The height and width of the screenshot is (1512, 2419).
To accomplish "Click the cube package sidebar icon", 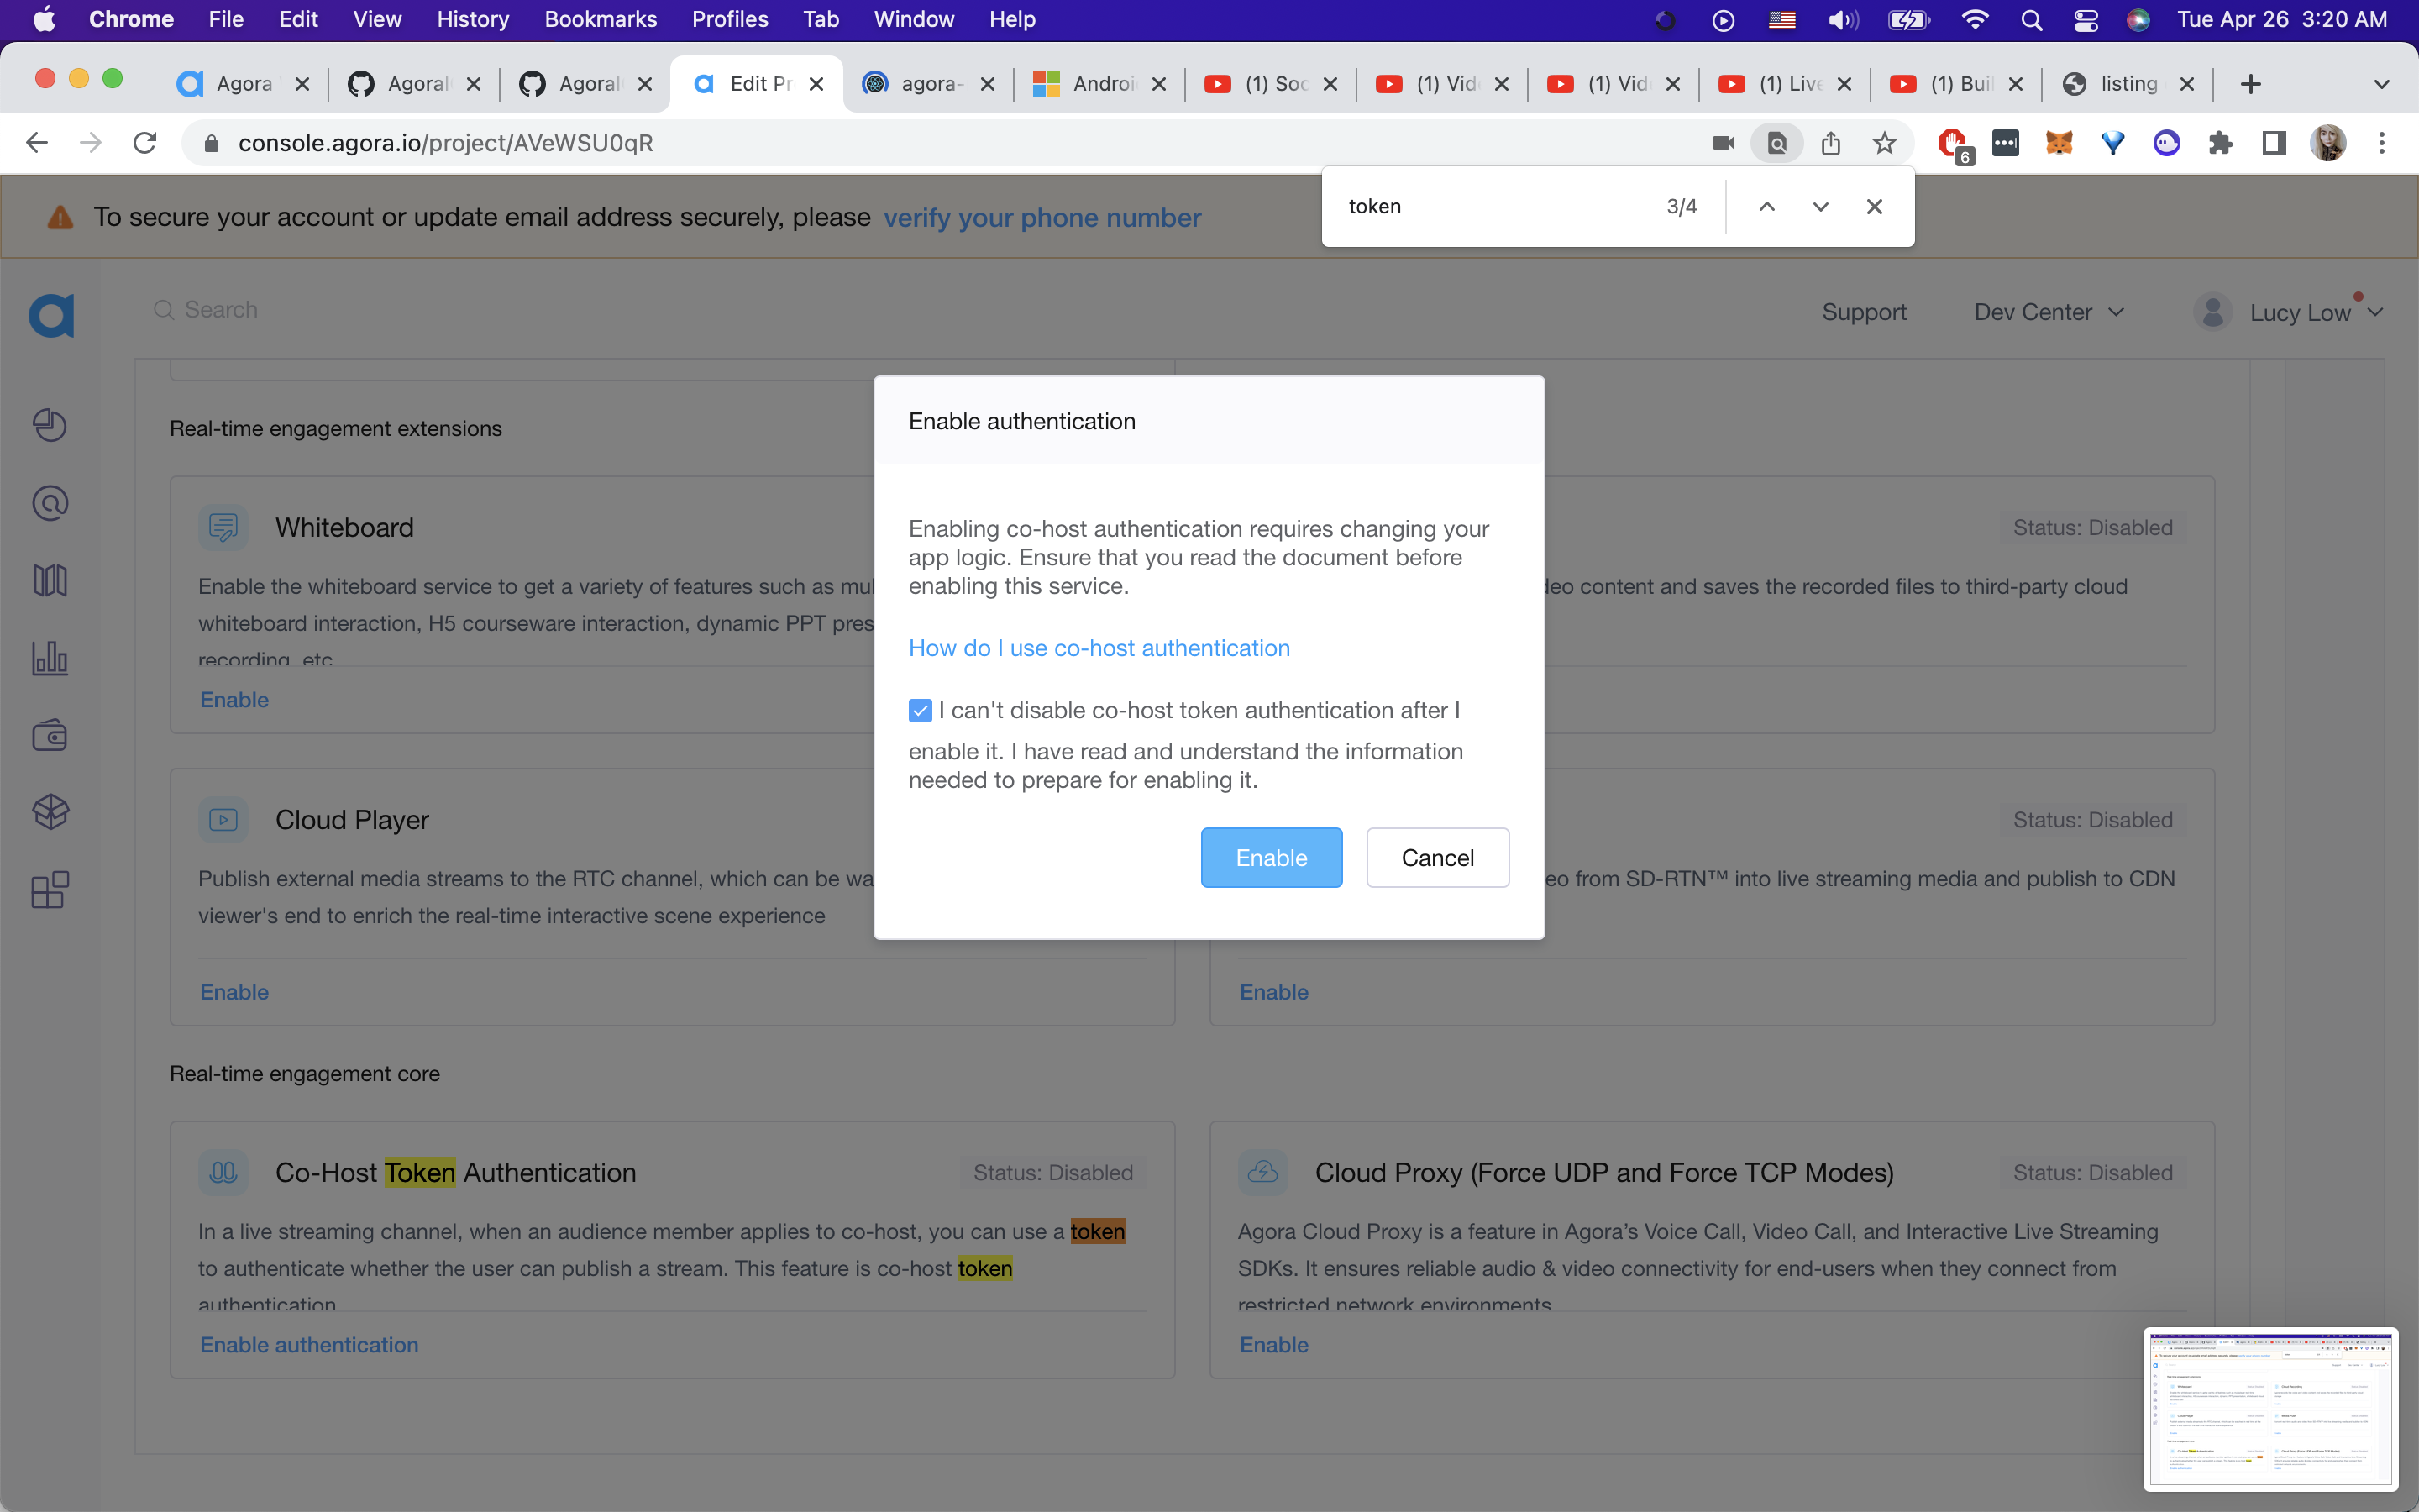I will click(x=50, y=812).
